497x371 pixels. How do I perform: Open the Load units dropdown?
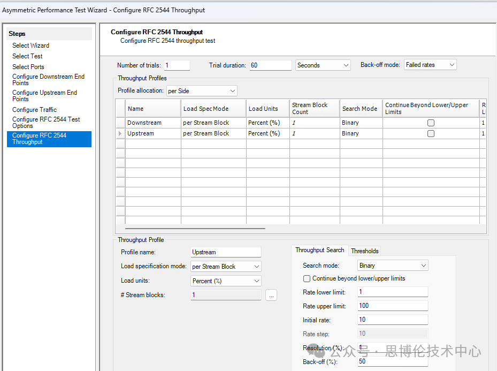click(226, 281)
